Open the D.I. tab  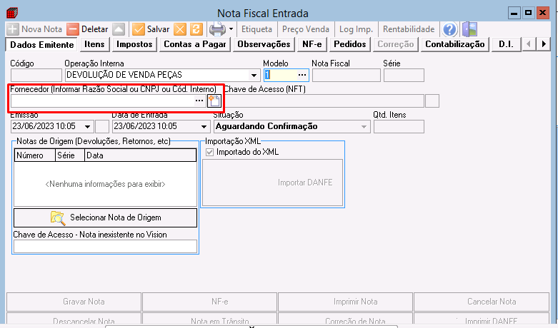pos(506,44)
